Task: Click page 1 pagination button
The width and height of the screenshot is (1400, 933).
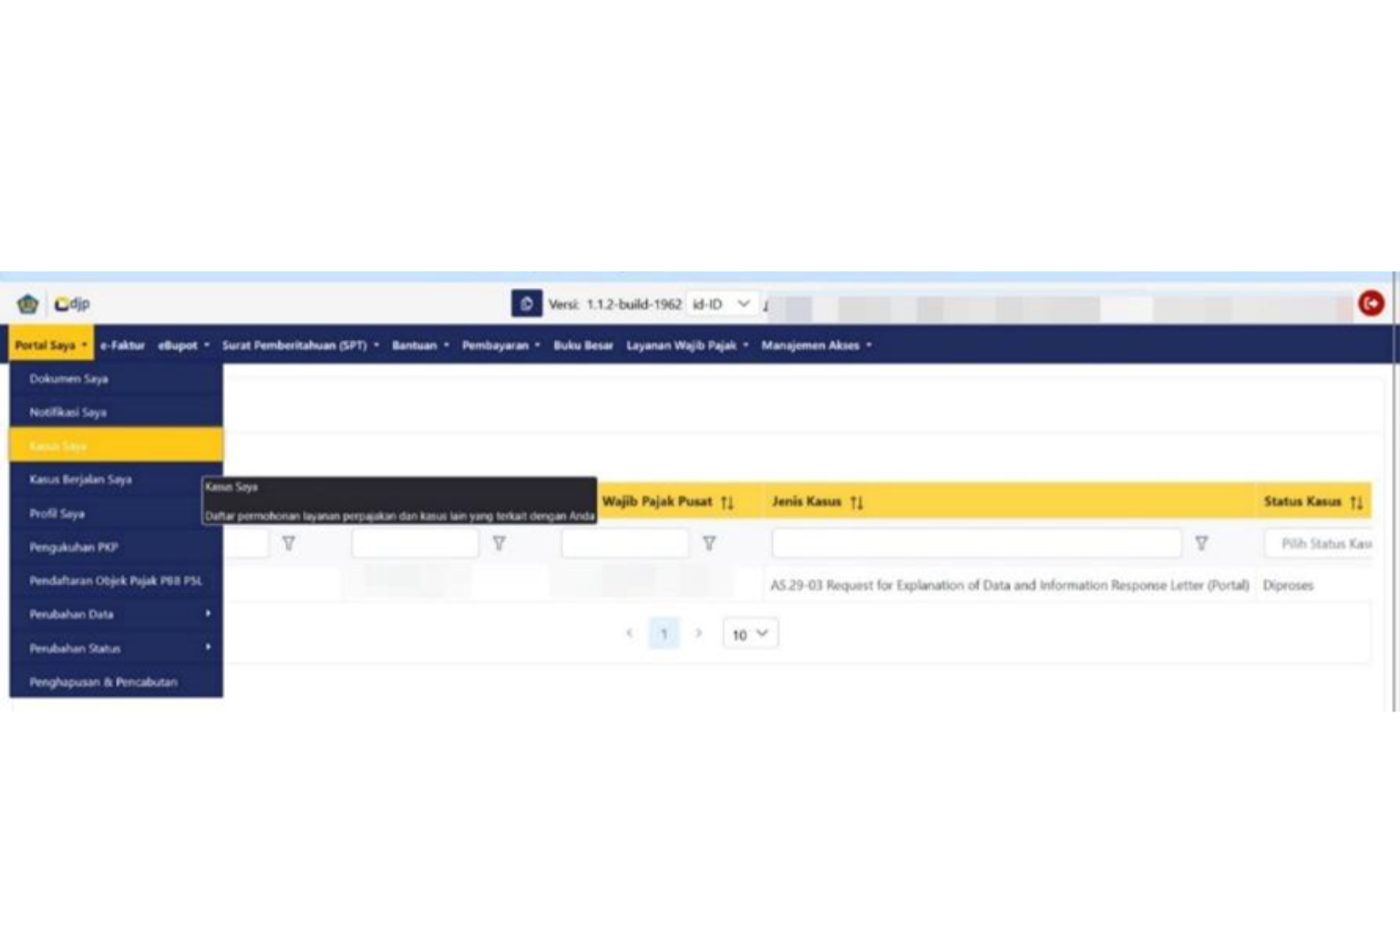Action: coord(664,633)
